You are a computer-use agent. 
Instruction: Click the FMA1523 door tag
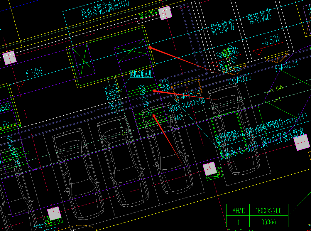point(188,95)
